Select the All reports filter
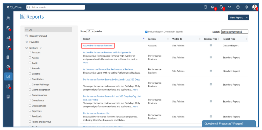262x130 pixels. [x=48, y=30]
